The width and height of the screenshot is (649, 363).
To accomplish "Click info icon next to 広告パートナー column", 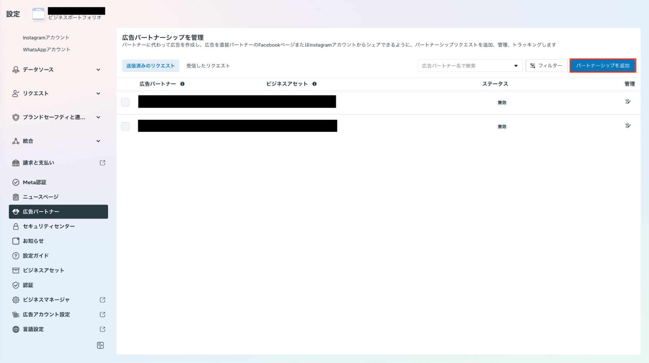I will [182, 84].
